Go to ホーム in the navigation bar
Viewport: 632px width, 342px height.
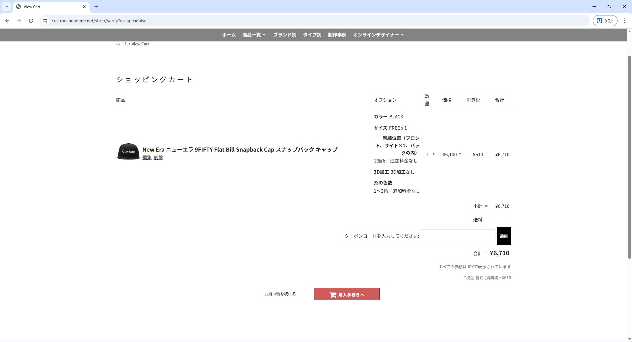click(x=229, y=35)
